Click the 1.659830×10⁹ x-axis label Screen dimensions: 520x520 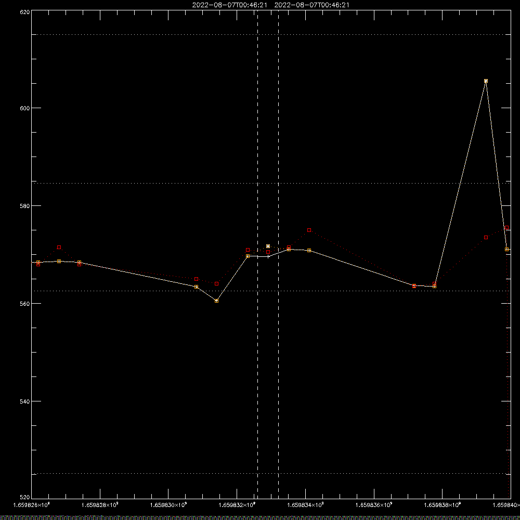168,505
